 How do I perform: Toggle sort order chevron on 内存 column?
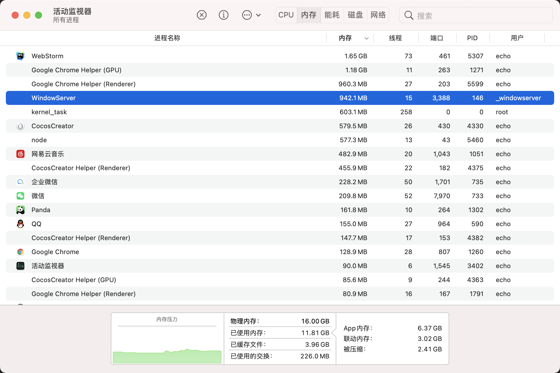point(367,38)
